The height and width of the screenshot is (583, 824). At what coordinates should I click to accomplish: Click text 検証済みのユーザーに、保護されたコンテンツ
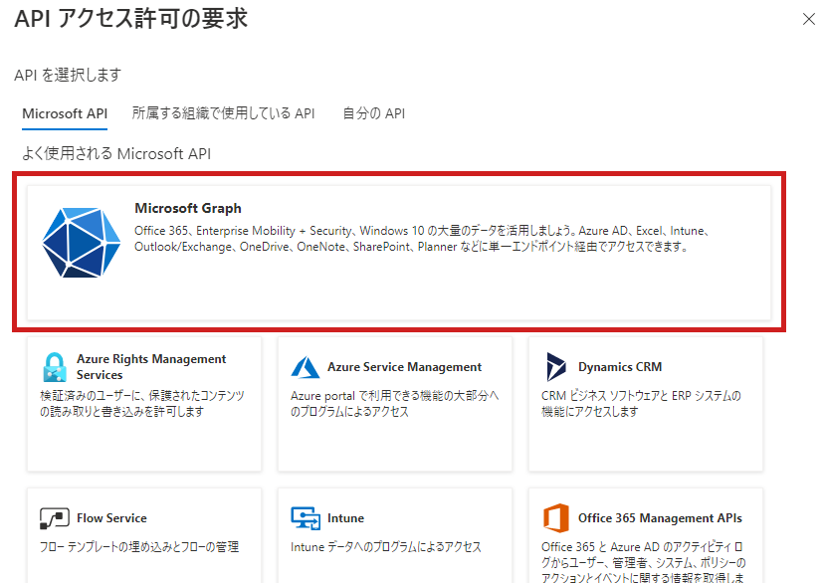point(142,396)
